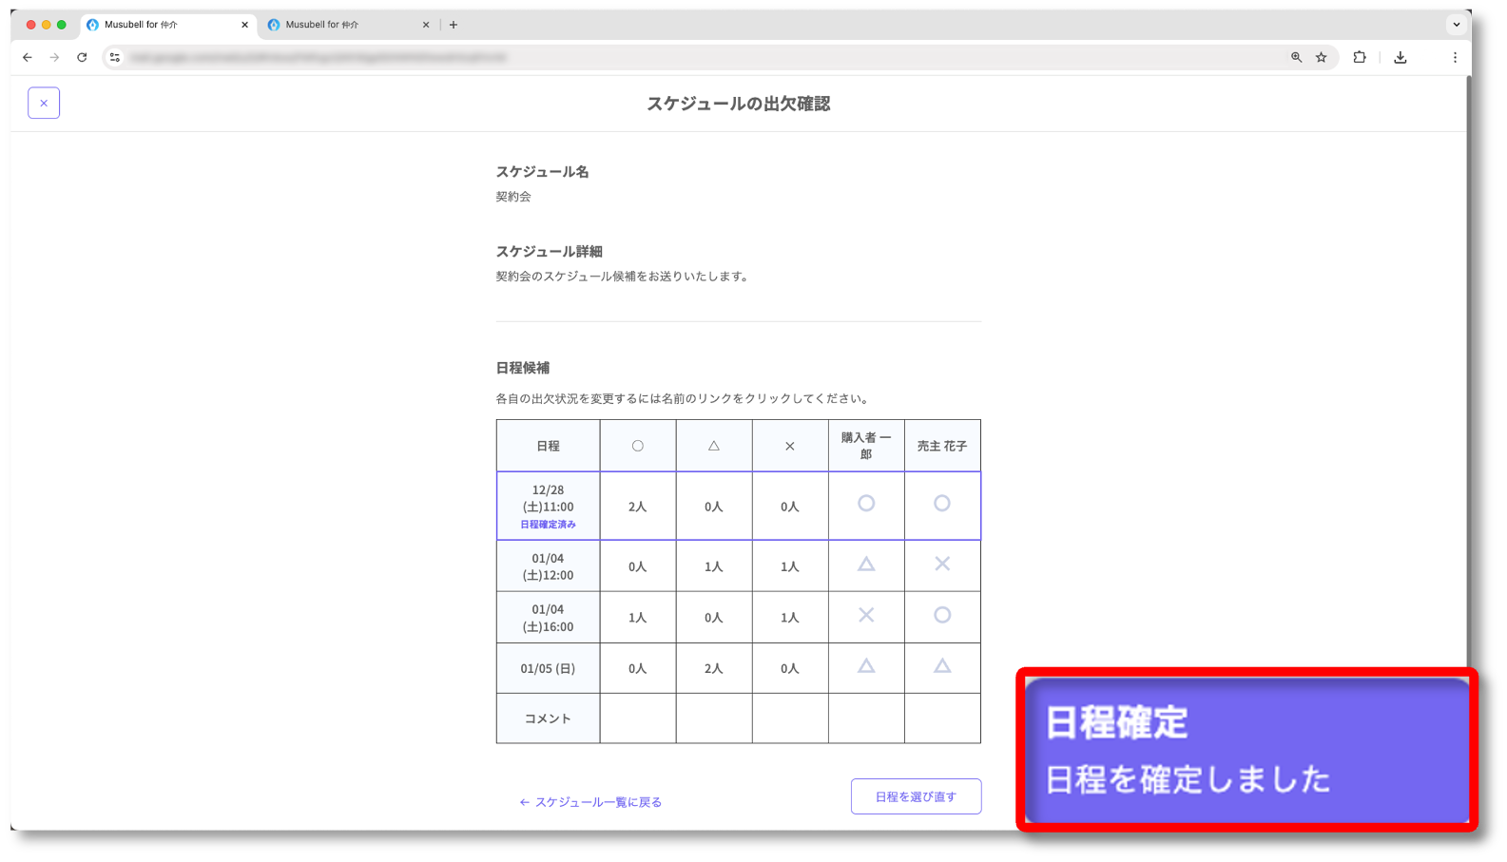Click the 日程確定 toast notification
Screen dimensions: 1507x862
(1246, 749)
